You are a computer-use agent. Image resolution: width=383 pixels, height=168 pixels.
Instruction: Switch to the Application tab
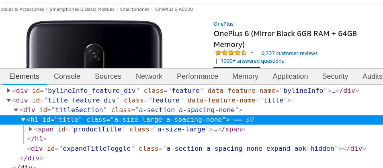290,76
